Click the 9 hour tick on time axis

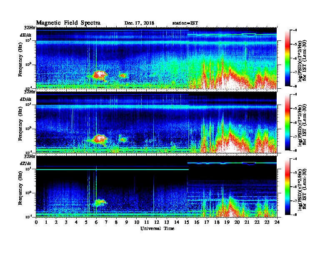click(127, 222)
